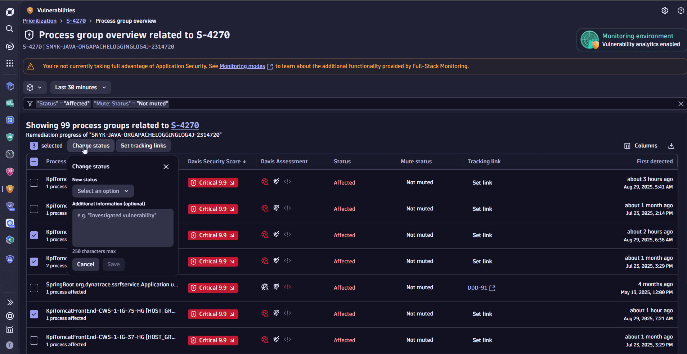Image resolution: width=687 pixels, height=354 pixels.
Task: Click the user avatar T icon
Action: pyautogui.click(x=10, y=345)
